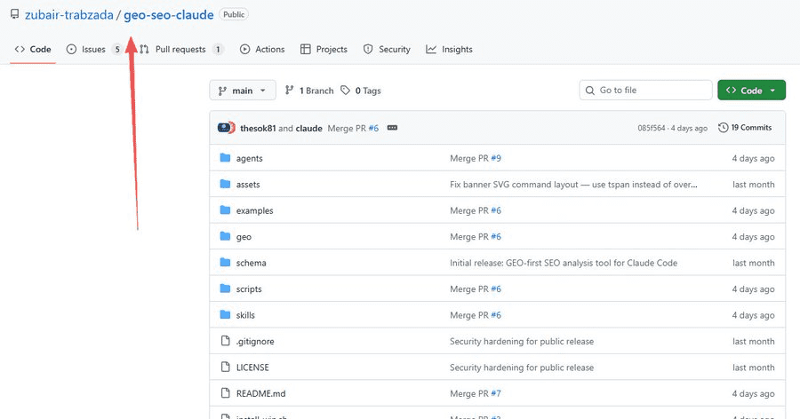The image size is (800, 419).
Task: Click the branch icon beside 1 Branch
Action: (289, 91)
